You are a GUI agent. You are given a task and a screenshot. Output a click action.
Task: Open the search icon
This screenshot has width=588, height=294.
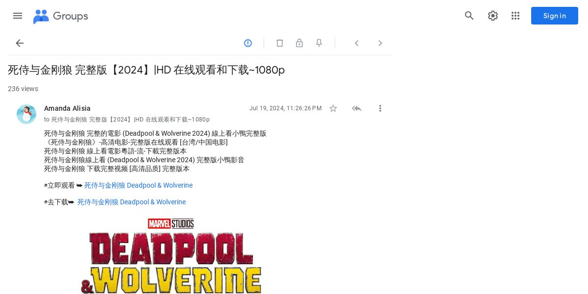click(x=469, y=16)
